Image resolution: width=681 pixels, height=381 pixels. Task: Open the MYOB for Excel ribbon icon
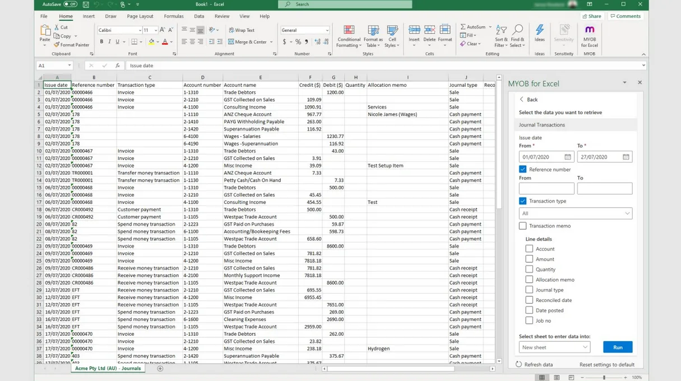click(x=589, y=35)
